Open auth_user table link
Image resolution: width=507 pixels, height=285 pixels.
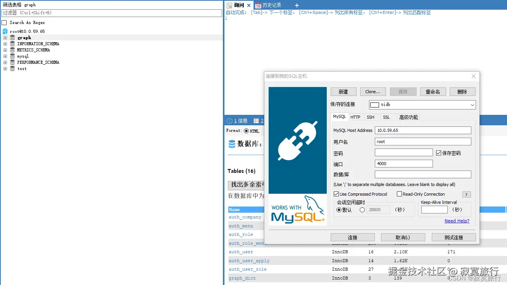[241, 252]
